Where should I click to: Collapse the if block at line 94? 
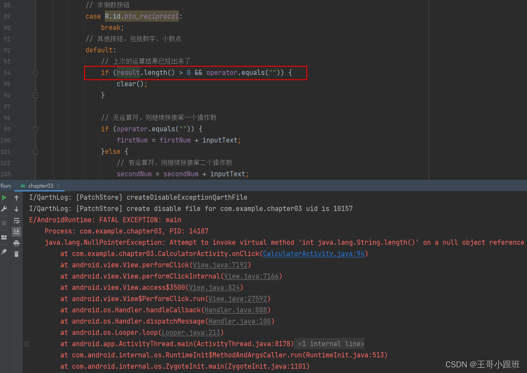[x=36, y=73]
